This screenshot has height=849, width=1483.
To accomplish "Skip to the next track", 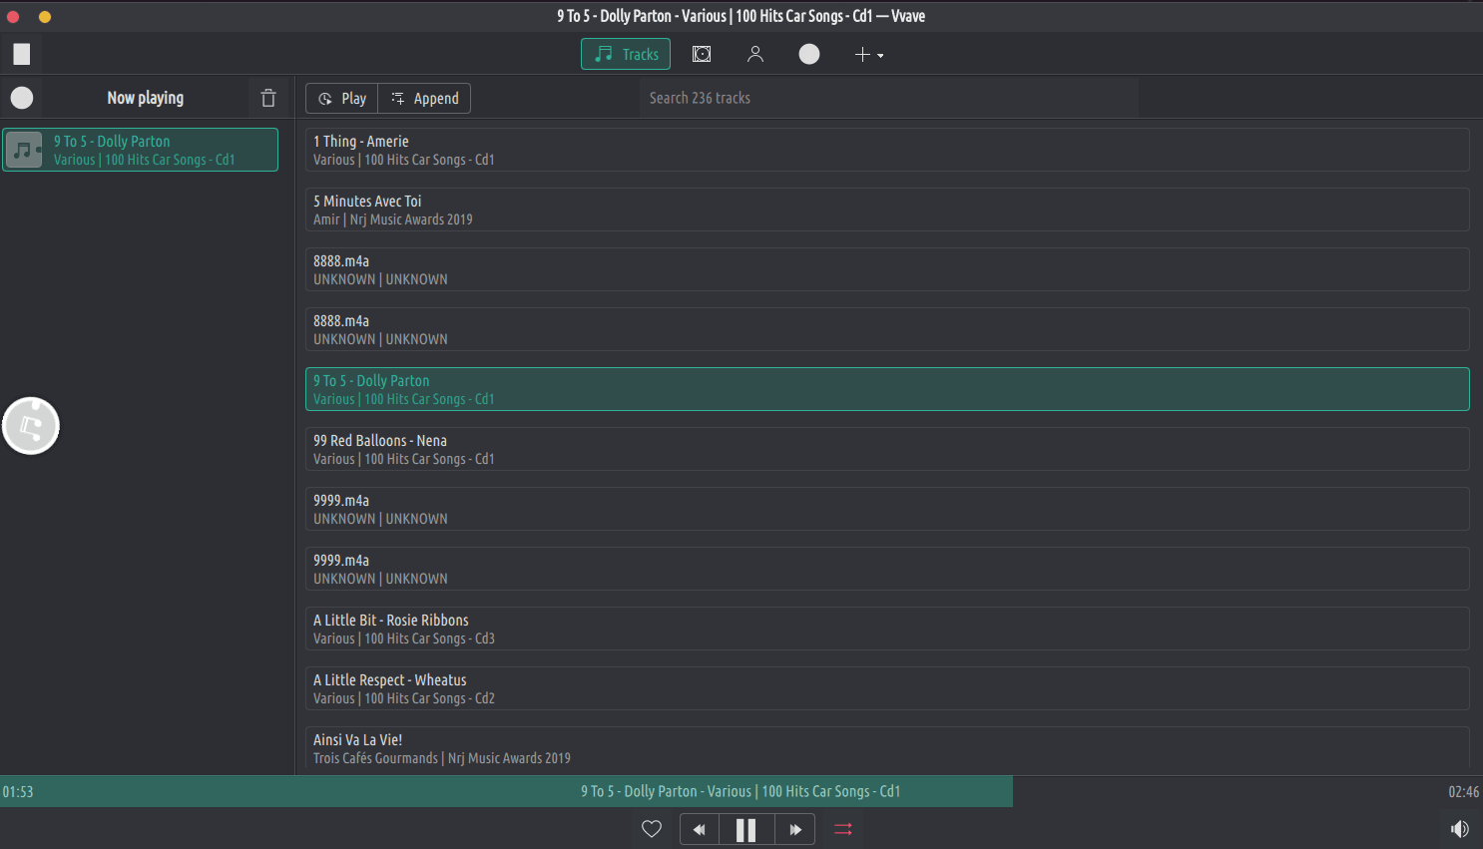I will (x=794, y=829).
